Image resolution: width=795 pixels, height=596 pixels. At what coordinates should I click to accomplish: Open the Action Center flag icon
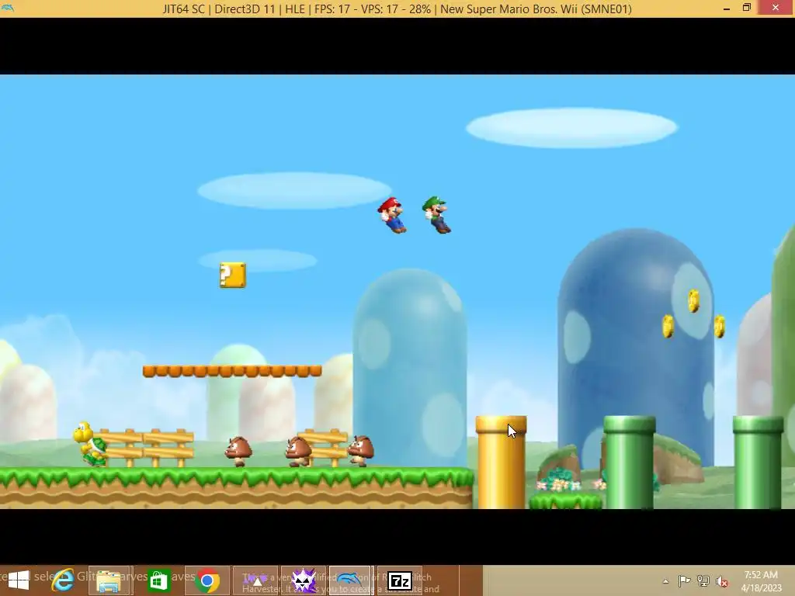tap(685, 580)
